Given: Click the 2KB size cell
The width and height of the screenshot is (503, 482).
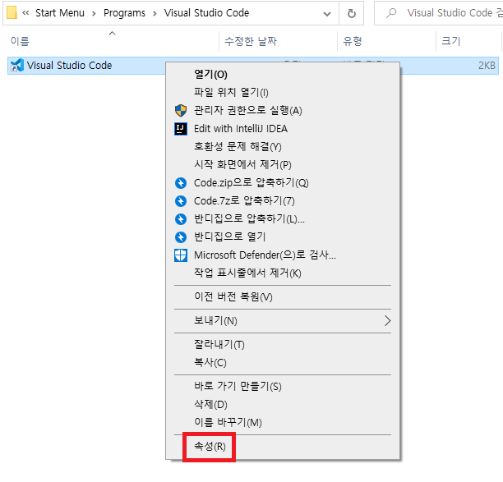Looking at the screenshot, I should [487, 66].
